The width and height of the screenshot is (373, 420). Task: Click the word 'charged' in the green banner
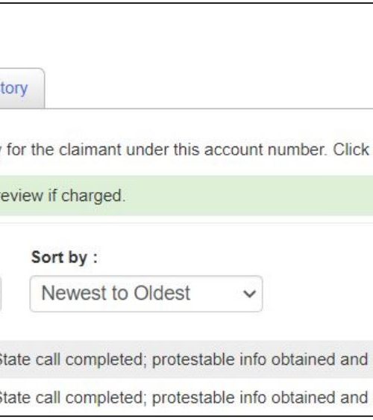click(x=93, y=196)
